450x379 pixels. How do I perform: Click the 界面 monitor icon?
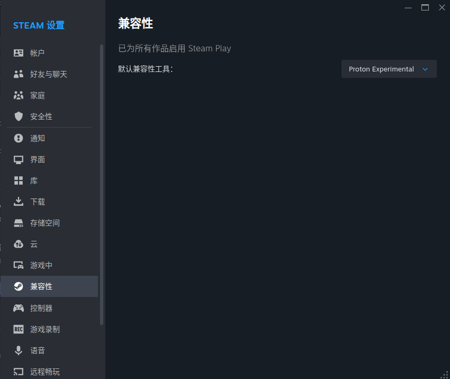click(19, 159)
